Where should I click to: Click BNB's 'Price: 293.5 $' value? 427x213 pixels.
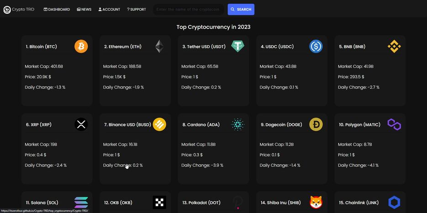click(351, 77)
